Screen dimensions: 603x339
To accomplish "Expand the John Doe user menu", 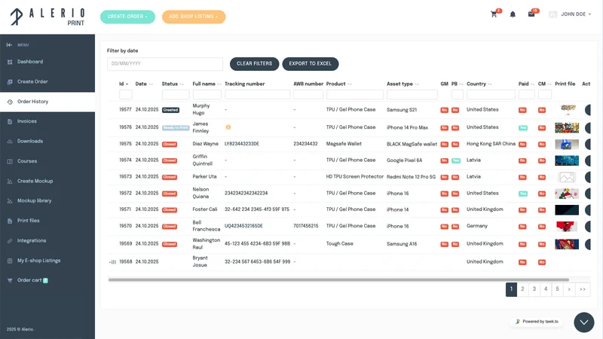I will (576, 14).
